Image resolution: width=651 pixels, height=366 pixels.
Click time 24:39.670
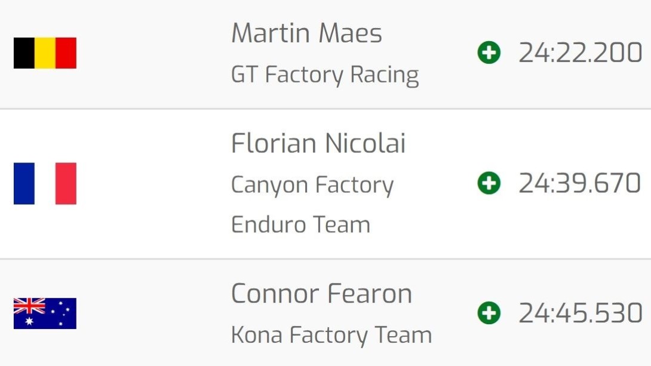coord(580,183)
